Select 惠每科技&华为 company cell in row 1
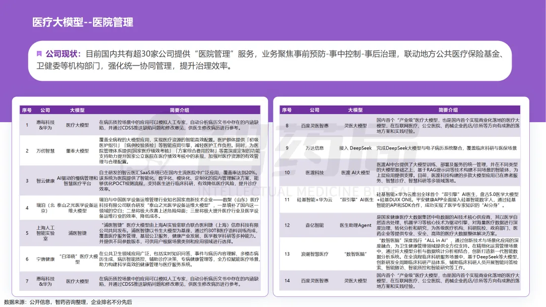Image resolution: width=546 pixels, height=307 pixels. [x=45, y=125]
